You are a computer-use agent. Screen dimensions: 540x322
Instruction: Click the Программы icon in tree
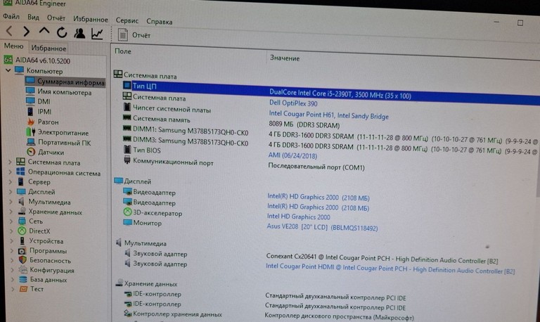22,251
